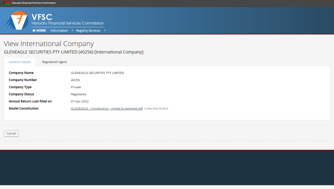Click the annual return date 07-Apr-2022

click(x=80, y=101)
